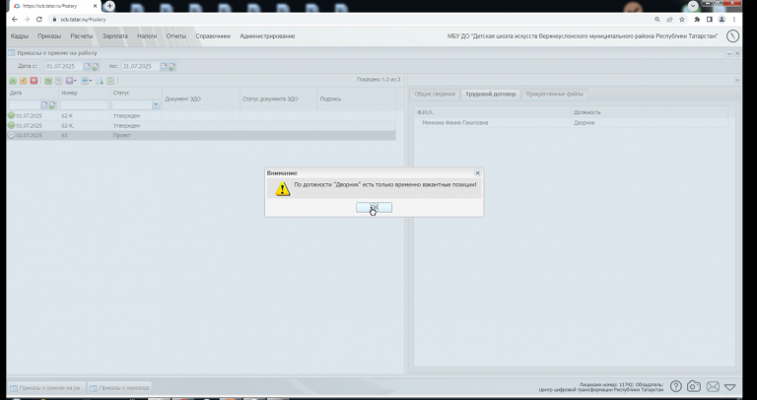Select employee Минкина Фания Гакиловна row
This screenshot has width=757, height=400.
[571, 122]
